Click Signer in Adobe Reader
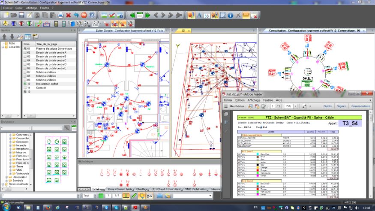The image size is (375, 211). click(341, 106)
